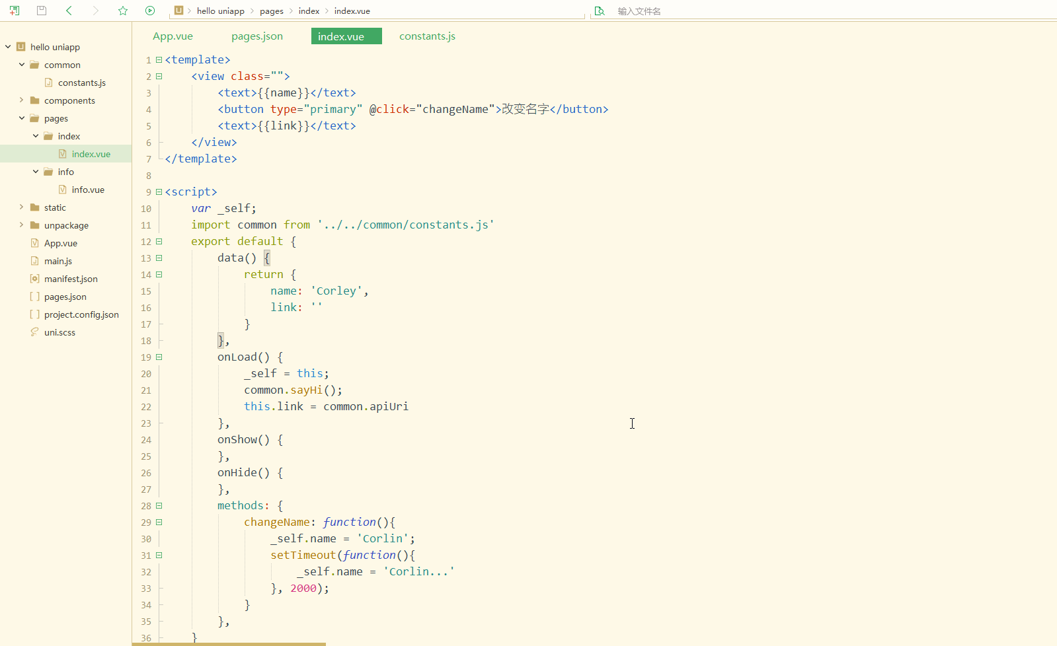Fold the methods block at line 28
1057x646 pixels.
pyautogui.click(x=159, y=505)
